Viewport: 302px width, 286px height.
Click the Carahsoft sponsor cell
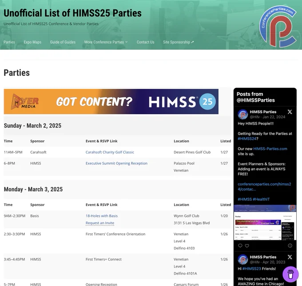coord(38,152)
